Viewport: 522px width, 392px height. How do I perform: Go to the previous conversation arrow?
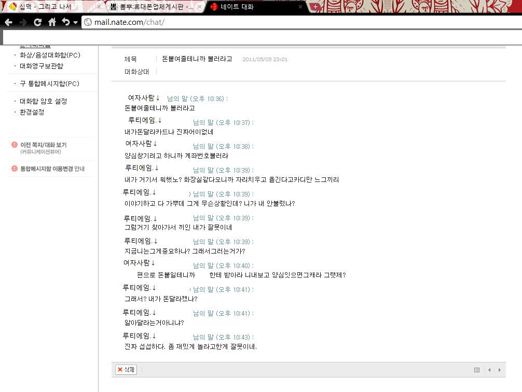pyautogui.click(x=489, y=370)
